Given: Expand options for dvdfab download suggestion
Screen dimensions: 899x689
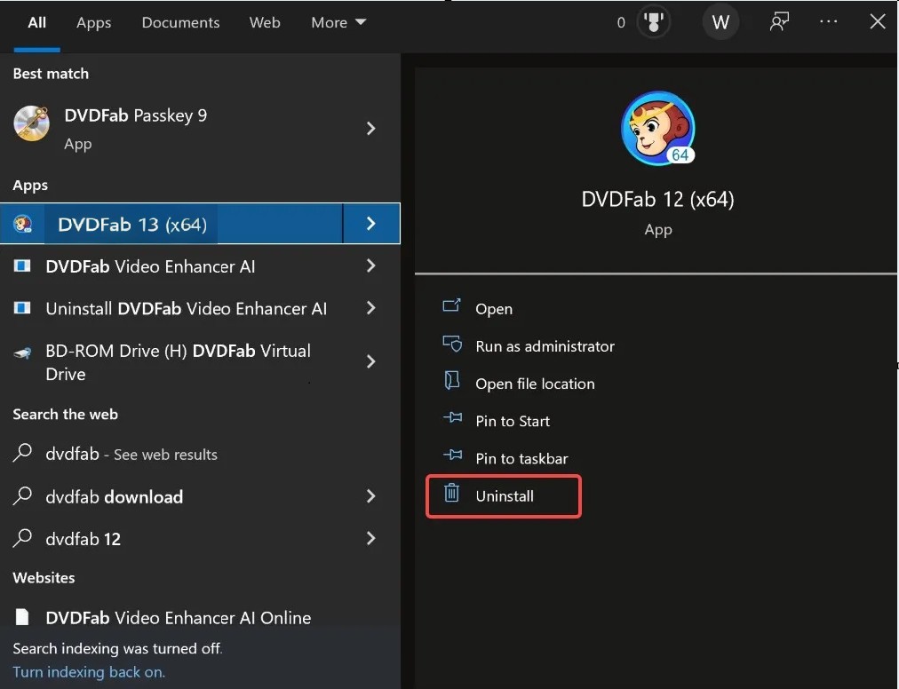Looking at the screenshot, I should (x=371, y=496).
